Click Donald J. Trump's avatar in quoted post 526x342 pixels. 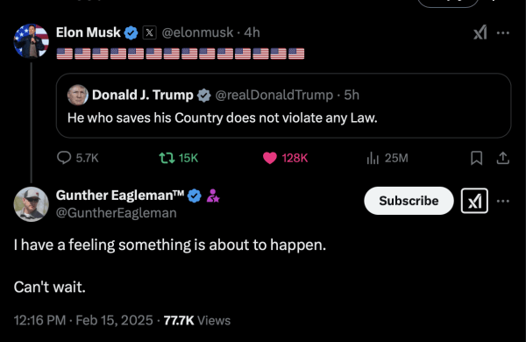tap(78, 95)
